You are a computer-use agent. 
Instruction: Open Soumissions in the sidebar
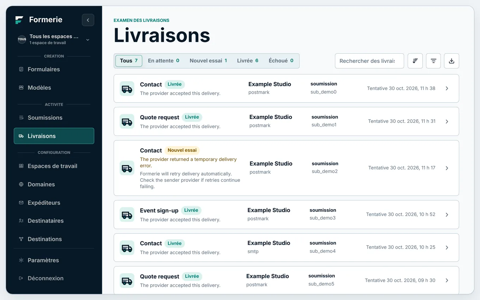(x=54, y=118)
